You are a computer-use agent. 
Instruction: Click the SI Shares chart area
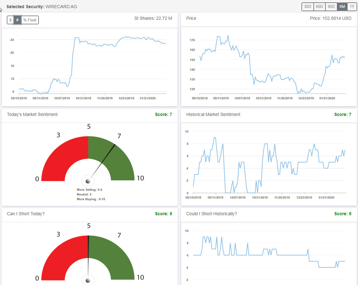pos(88,63)
